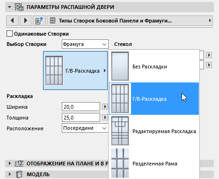Click the Отображение на Плане panel icon
219x179 pixels.
(19, 164)
